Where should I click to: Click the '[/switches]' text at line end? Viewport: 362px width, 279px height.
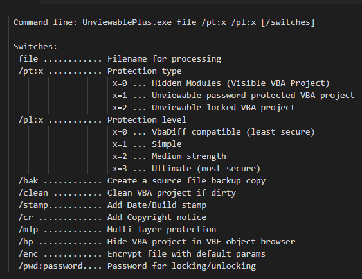point(288,22)
